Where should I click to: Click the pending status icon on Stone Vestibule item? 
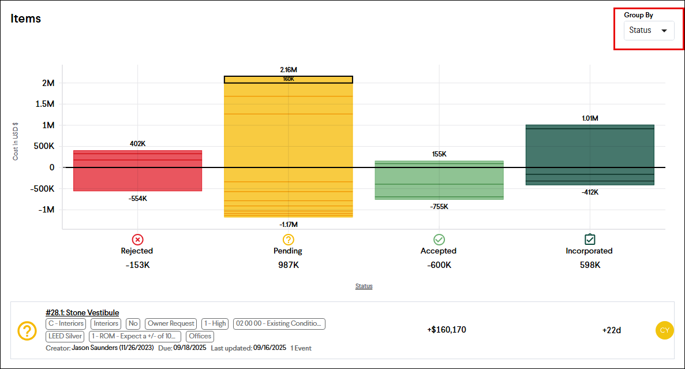27,330
